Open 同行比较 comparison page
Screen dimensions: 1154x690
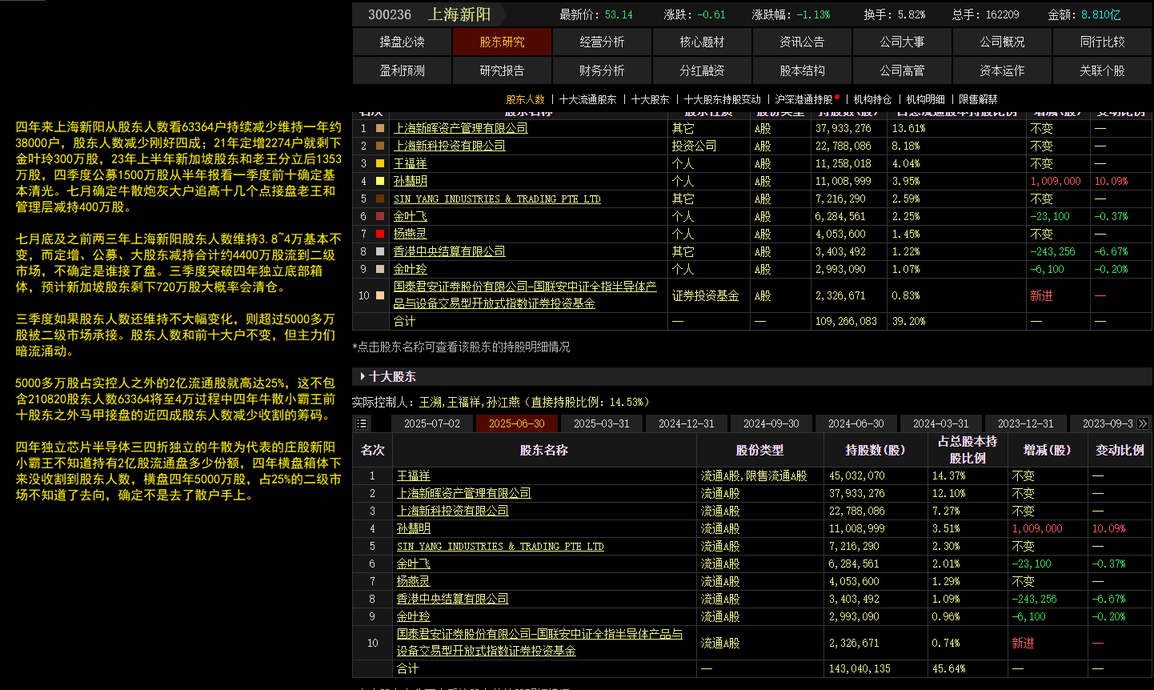1103,42
